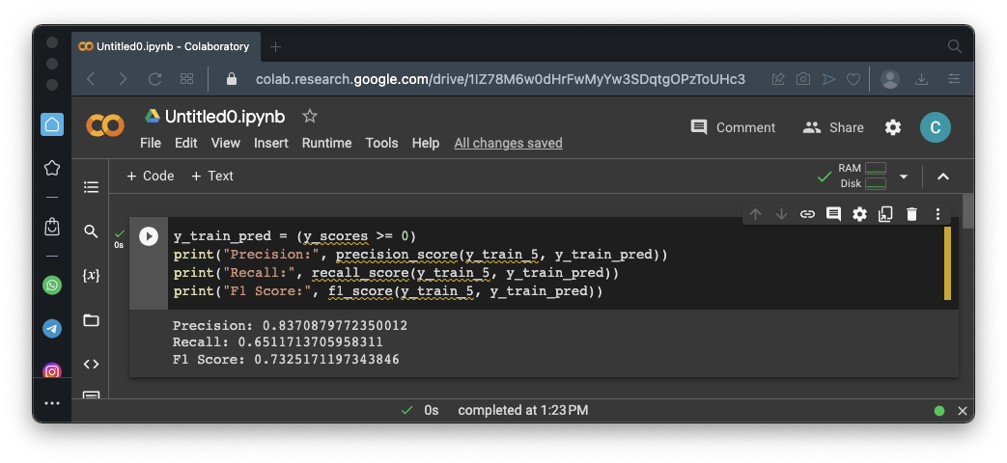Open the Runtime menu

pos(326,143)
